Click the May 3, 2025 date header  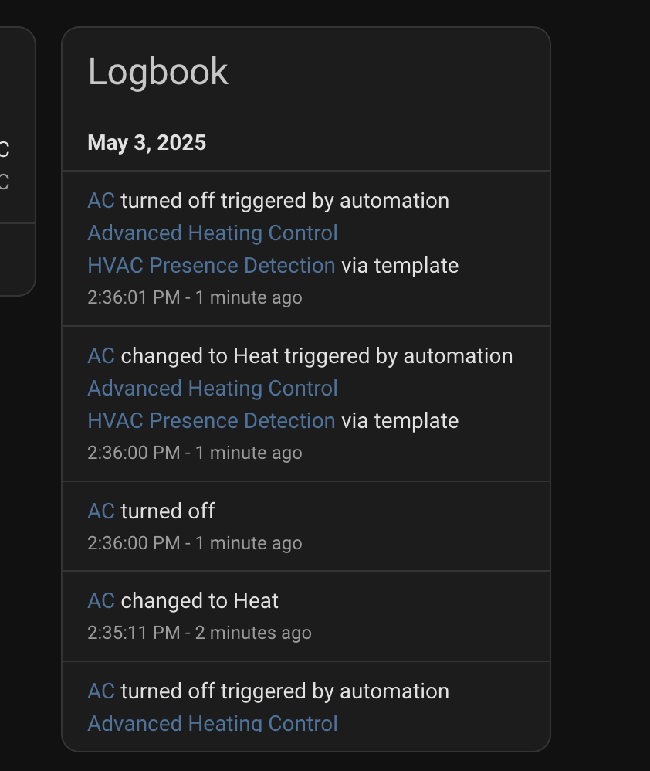[147, 143]
